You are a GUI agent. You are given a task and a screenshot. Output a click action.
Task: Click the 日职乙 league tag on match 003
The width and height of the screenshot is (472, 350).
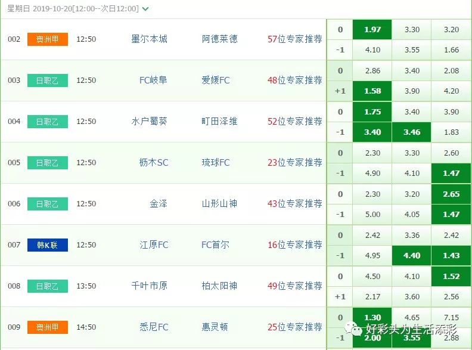pyautogui.click(x=48, y=80)
